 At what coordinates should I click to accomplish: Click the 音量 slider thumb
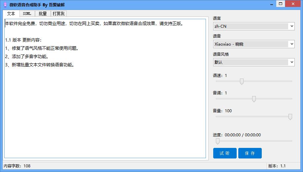290,117
